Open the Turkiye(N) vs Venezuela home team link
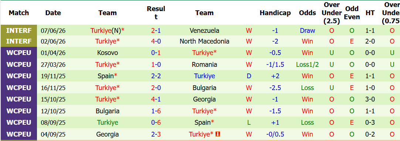The width and height of the screenshot is (400, 141). (108, 31)
